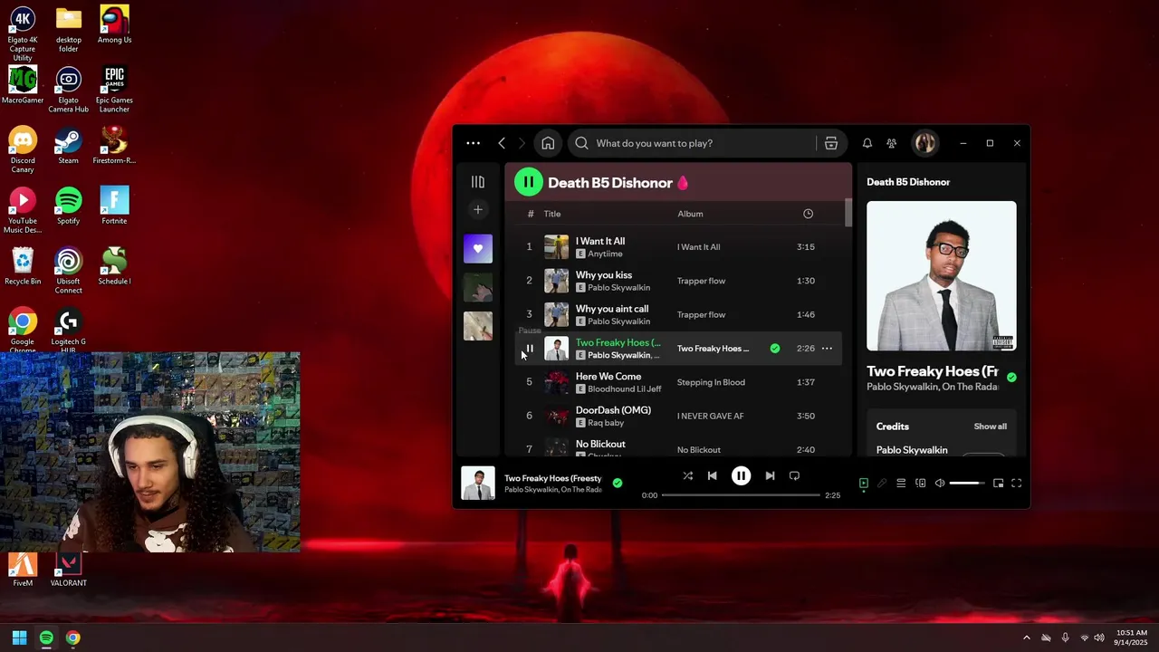Open the Spotify Home page
The image size is (1159, 652).
click(548, 143)
